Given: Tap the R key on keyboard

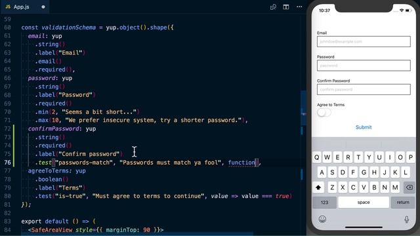Looking at the screenshot, I should [348, 157].
